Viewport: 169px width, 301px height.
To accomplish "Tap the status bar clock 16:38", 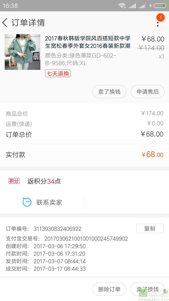I will pyautogui.click(x=10, y=5).
